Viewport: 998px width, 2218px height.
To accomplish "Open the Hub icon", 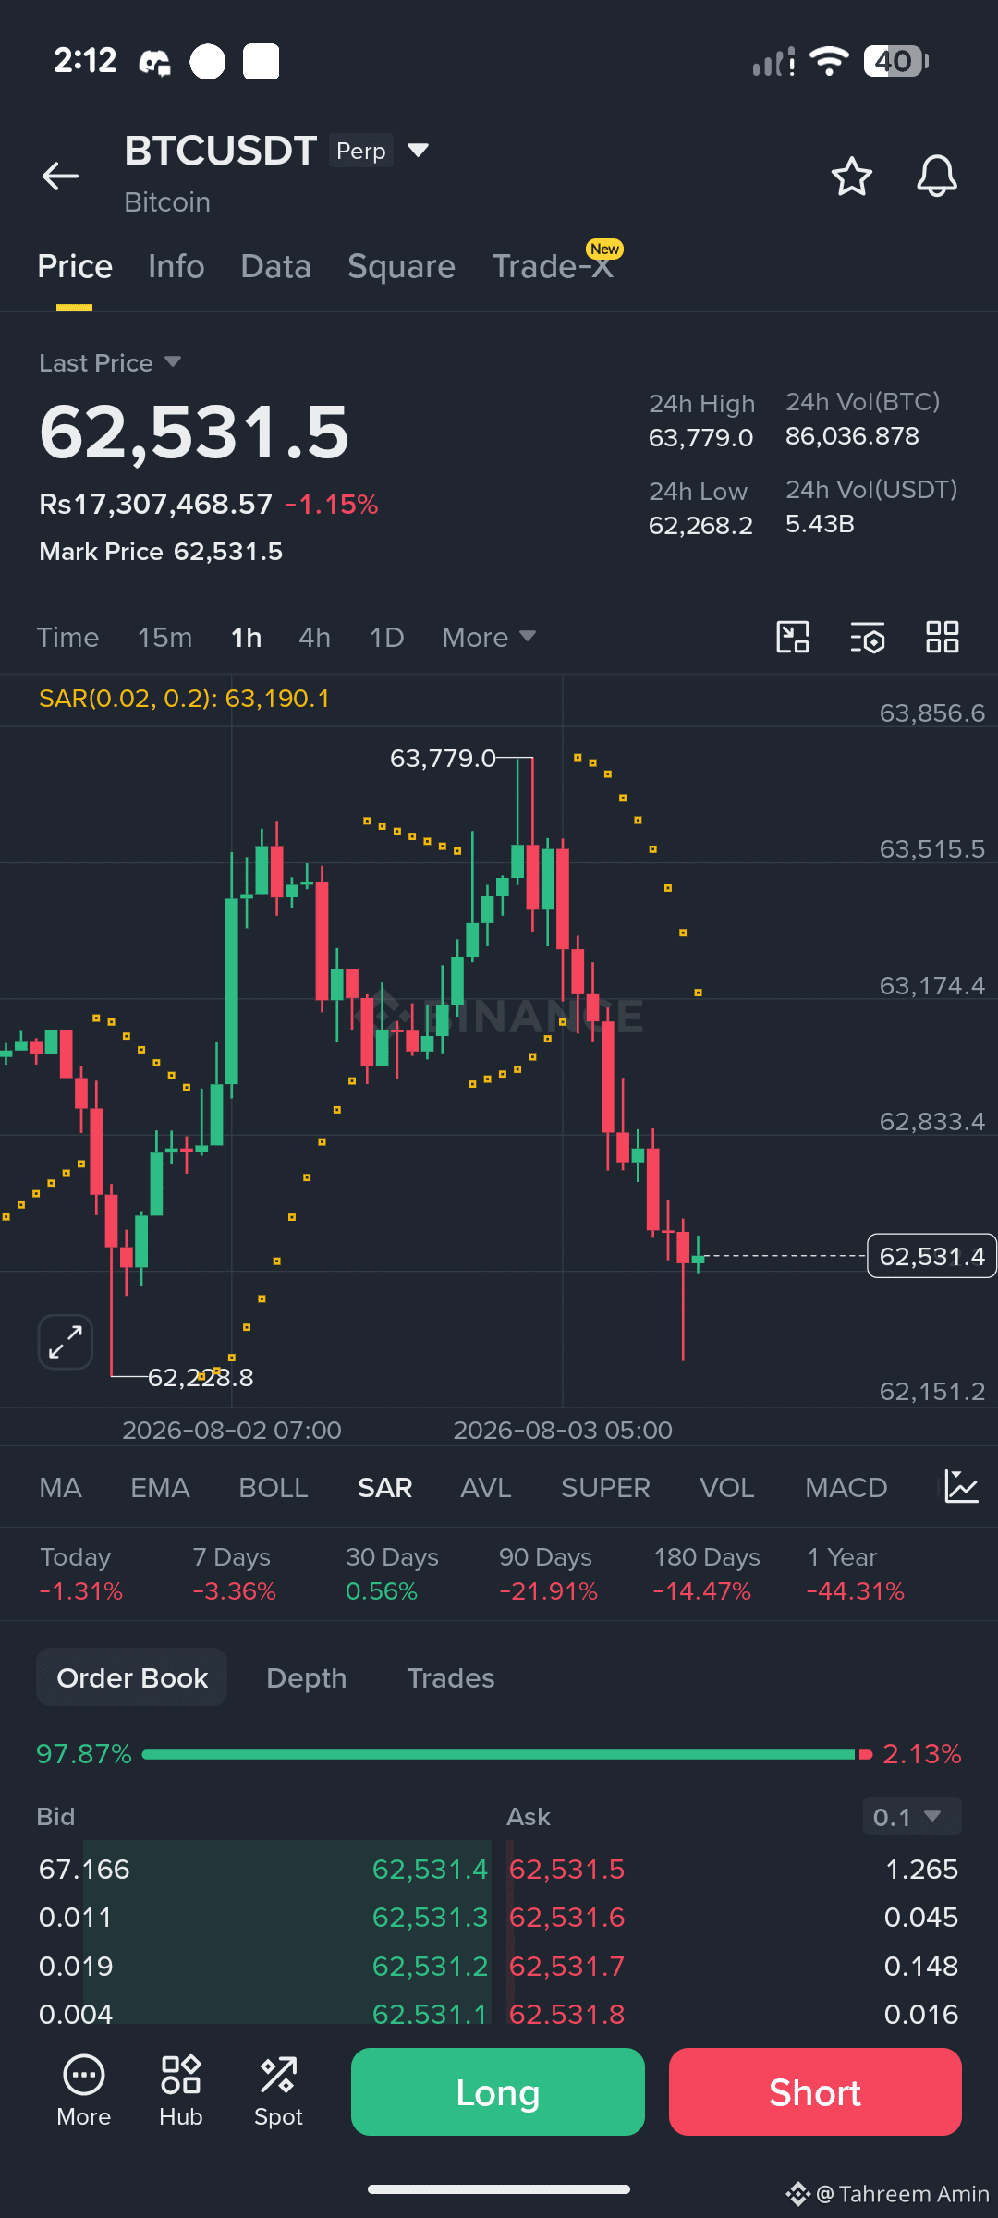I will [x=180, y=2092].
